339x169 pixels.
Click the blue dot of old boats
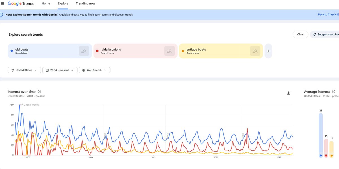12,51
